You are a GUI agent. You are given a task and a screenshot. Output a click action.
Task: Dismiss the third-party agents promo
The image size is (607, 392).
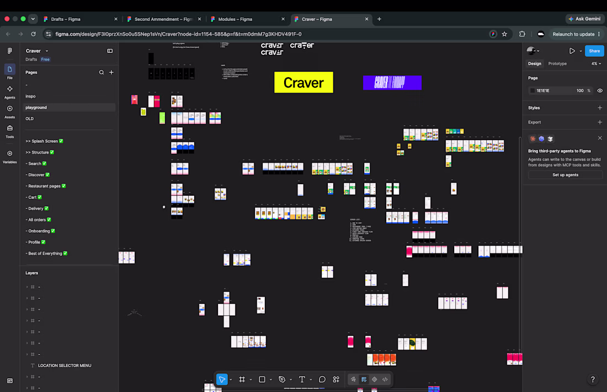point(600,138)
